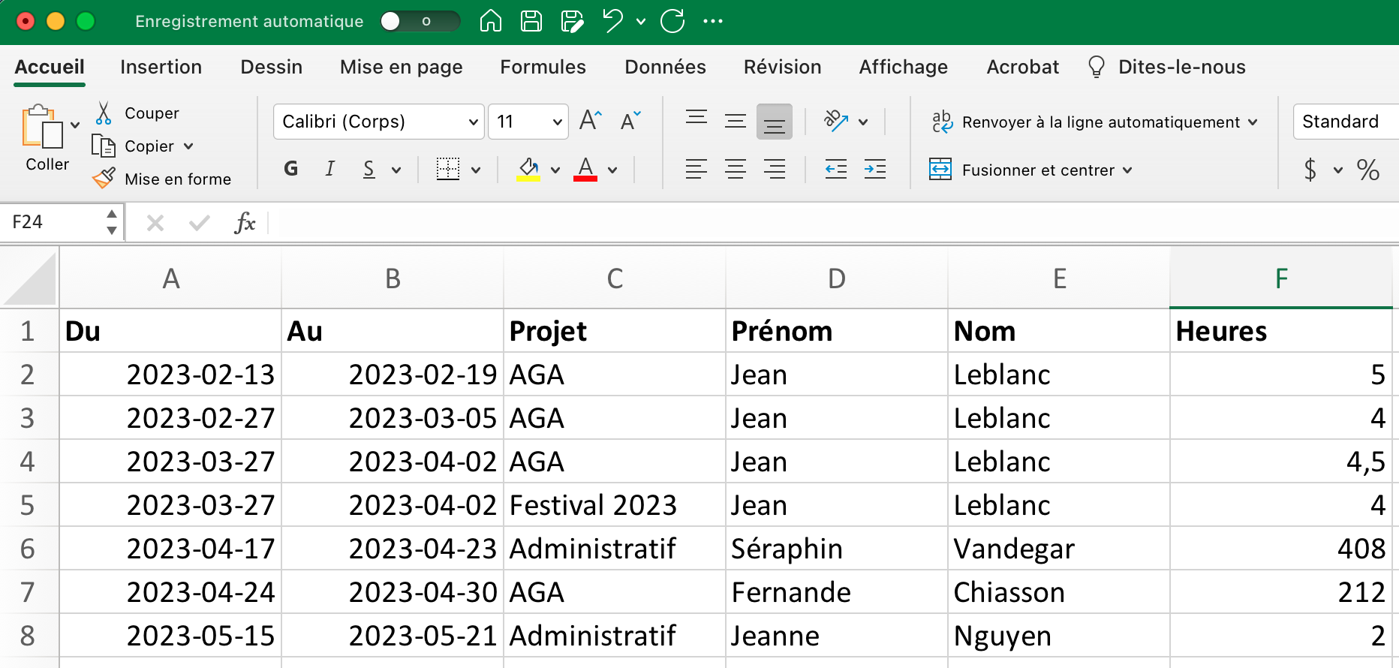Image resolution: width=1399 pixels, height=668 pixels.
Task: Toggle bold G formatting
Action: [x=291, y=169]
